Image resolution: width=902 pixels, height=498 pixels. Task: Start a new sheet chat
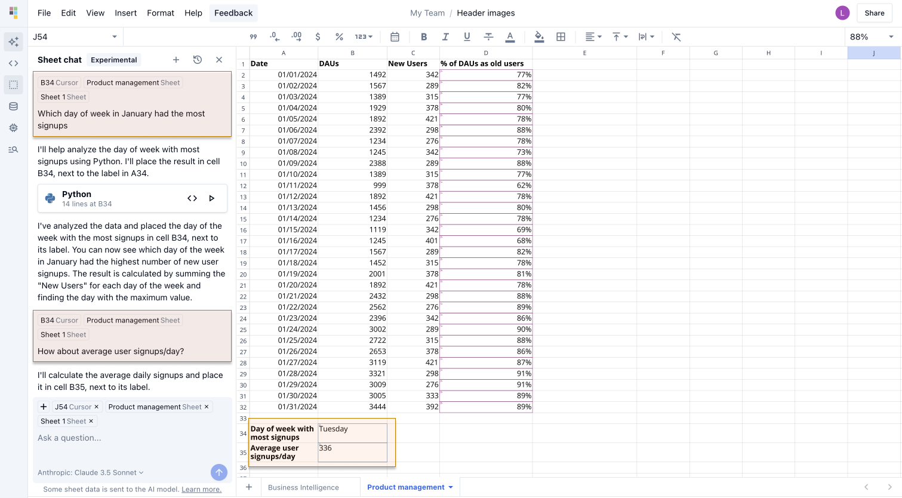click(x=176, y=60)
